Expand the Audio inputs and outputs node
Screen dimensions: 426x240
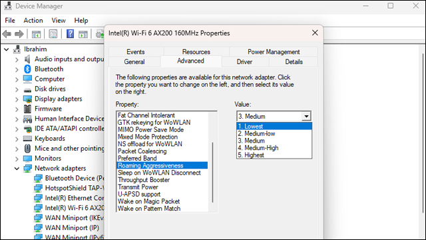pos(17,59)
